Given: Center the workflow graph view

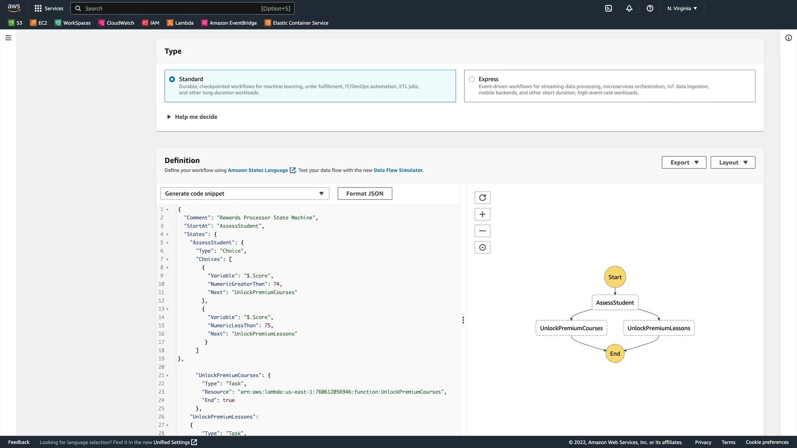Looking at the screenshot, I should (482, 248).
